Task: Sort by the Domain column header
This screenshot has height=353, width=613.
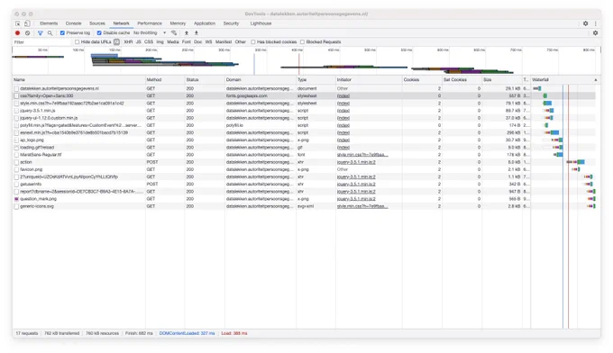Action: (x=260, y=79)
